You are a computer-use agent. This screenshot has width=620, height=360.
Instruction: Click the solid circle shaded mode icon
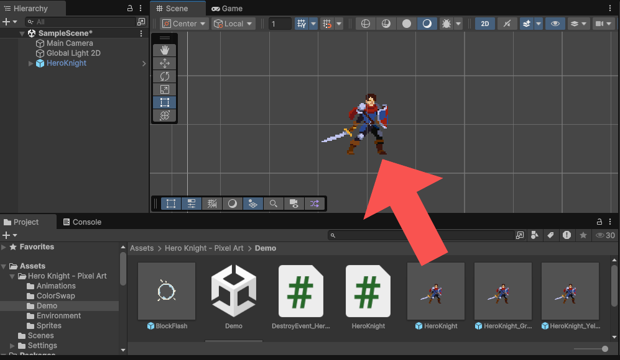pyautogui.click(x=407, y=24)
